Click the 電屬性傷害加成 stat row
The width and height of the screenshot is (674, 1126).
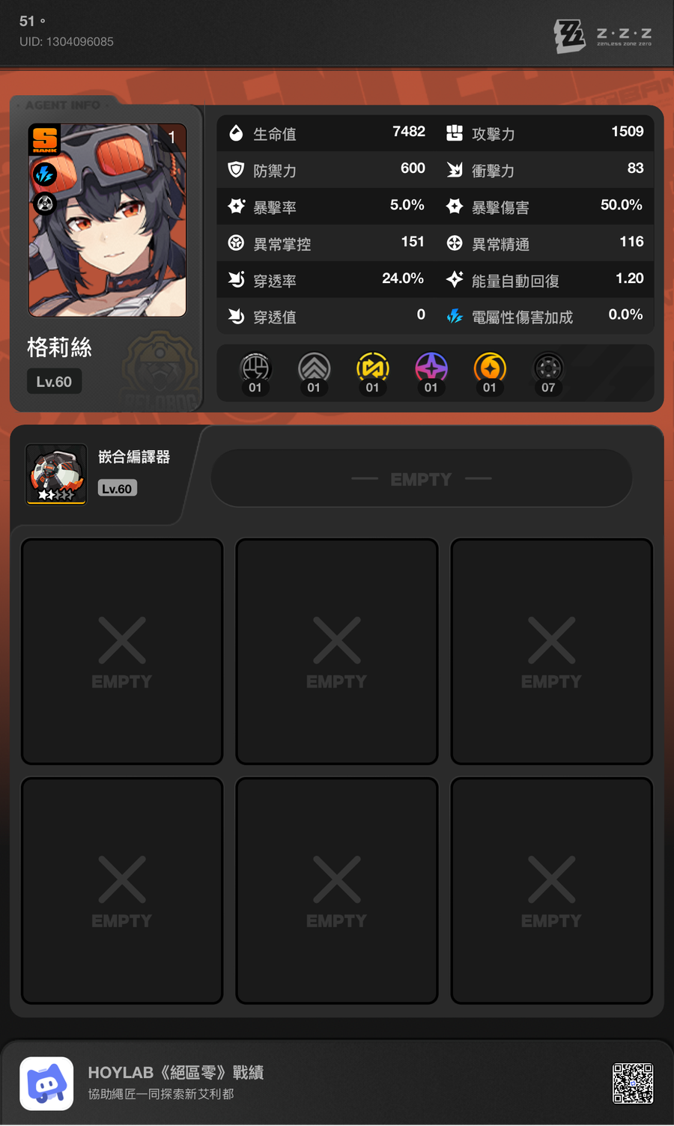(x=545, y=317)
